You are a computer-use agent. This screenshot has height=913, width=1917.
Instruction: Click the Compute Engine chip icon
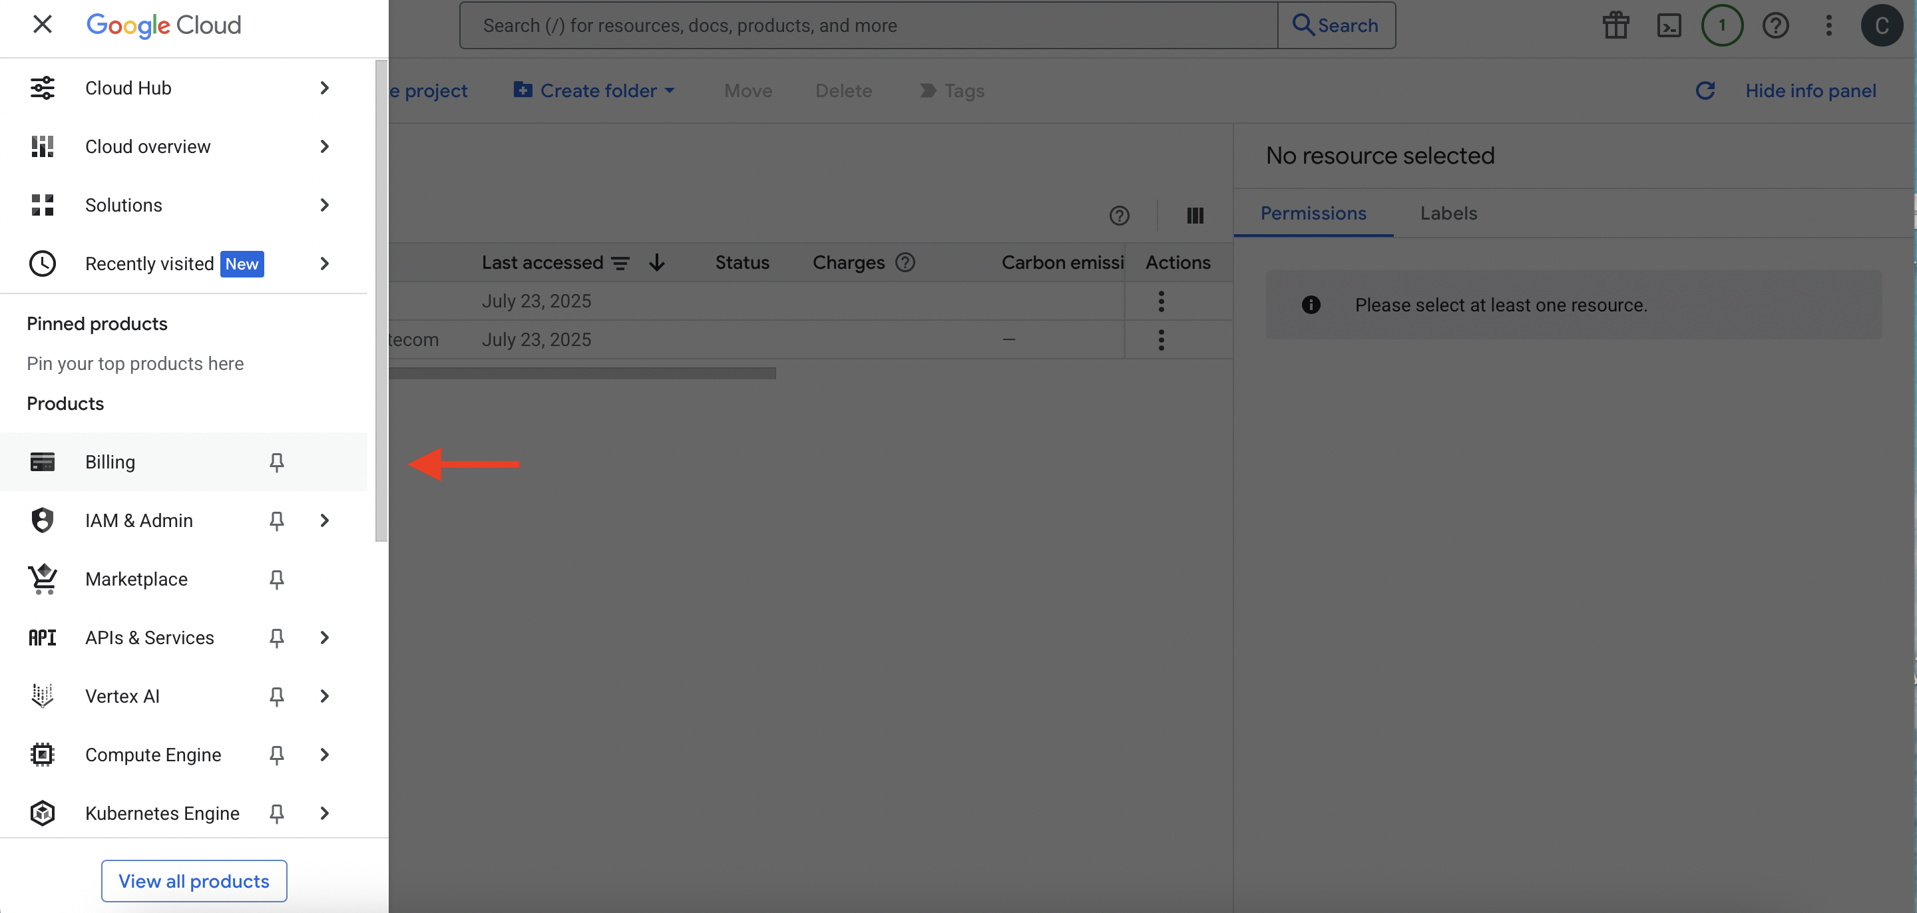43,755
